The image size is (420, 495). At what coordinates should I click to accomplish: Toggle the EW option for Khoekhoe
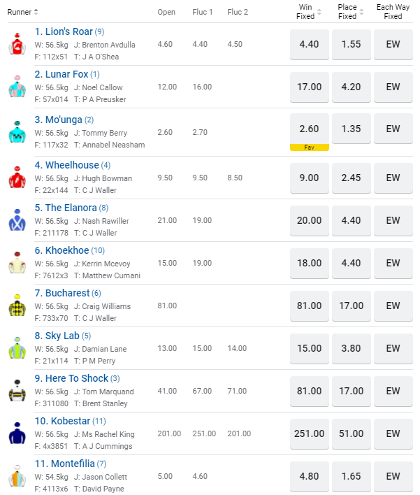[x=393, y=263]
